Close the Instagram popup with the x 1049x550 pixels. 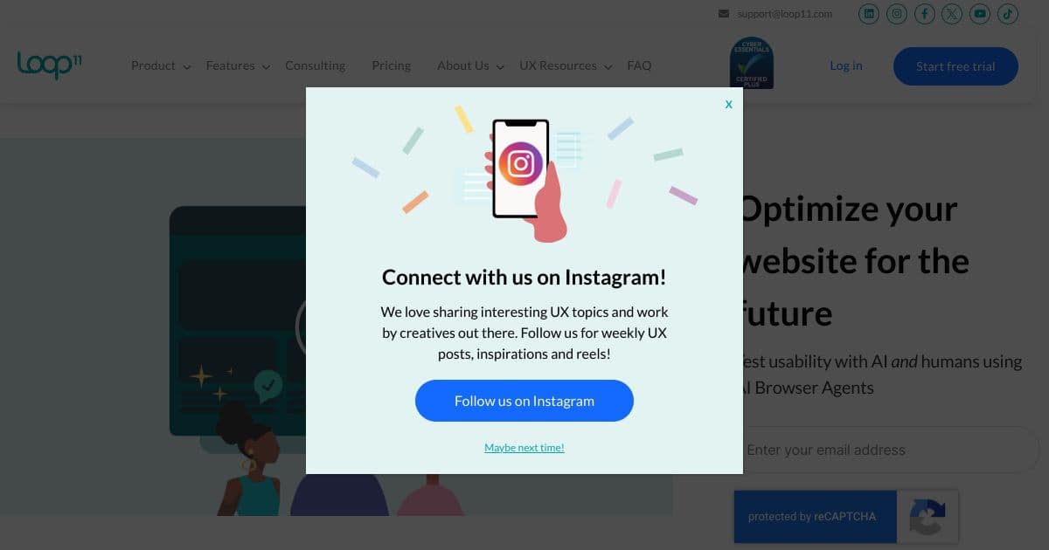[x=728, y=104]
